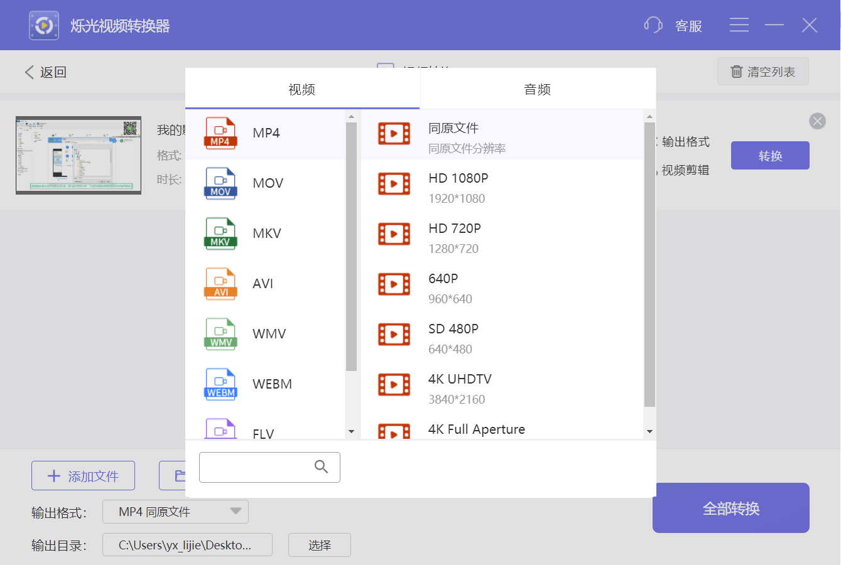The image size is (841, 565).
Task: Switch to the 视频 tab
Action: tap(302, 89)
